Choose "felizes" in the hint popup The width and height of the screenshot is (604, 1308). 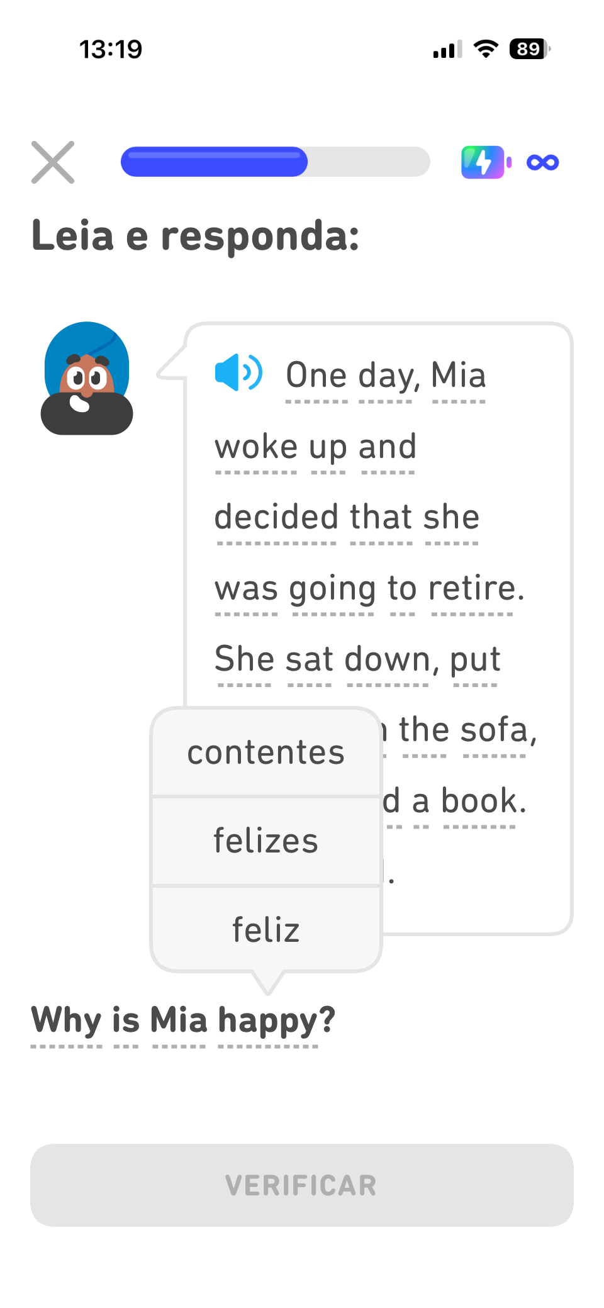click(x=266, y=841)
